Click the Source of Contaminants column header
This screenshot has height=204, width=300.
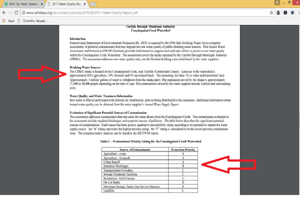pyautogui.click(x=135, y=150)
